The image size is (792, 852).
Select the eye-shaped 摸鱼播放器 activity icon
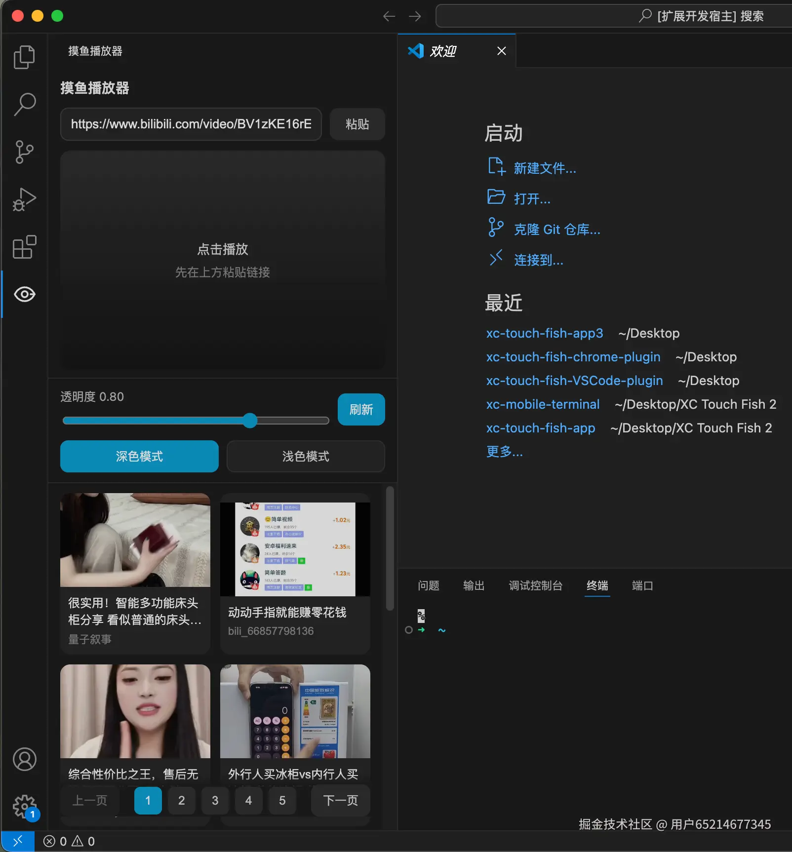tap(24, 294)
